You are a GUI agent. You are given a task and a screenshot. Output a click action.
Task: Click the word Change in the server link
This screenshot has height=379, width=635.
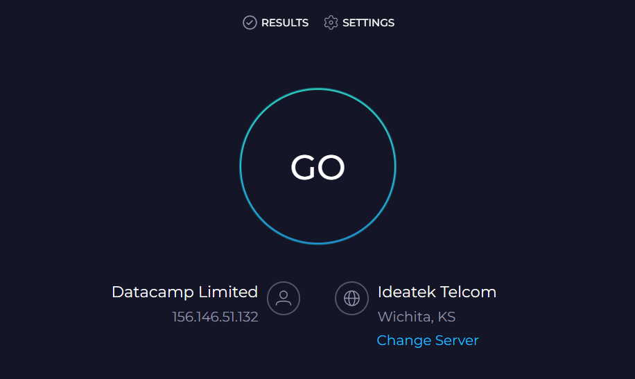[x=403, y=340]
